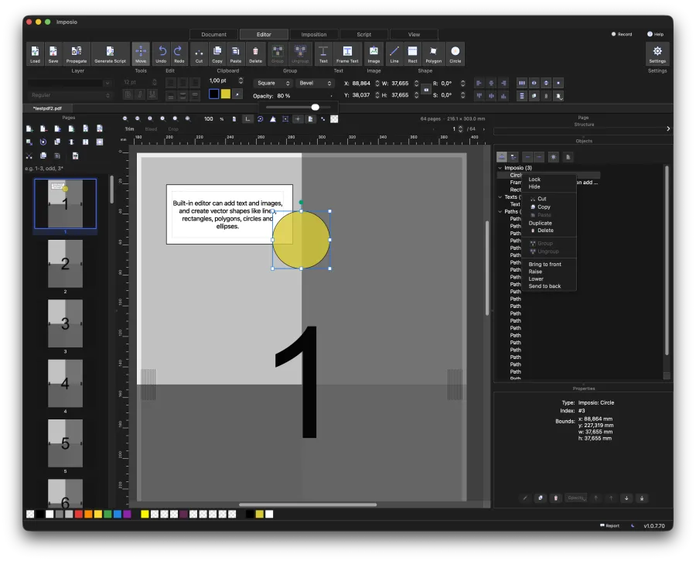Click the Report button in status bar
Screen dimensions: 696x561
[609, 525]
